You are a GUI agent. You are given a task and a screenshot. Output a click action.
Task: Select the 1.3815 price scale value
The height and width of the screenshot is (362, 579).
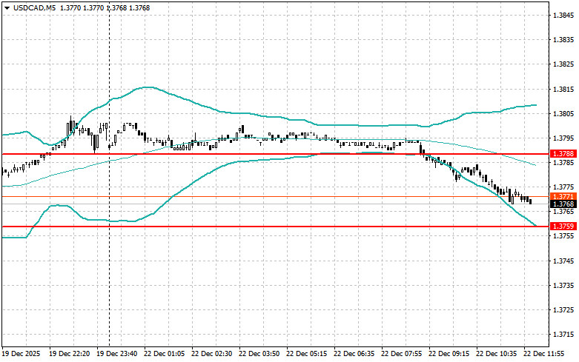563,90
